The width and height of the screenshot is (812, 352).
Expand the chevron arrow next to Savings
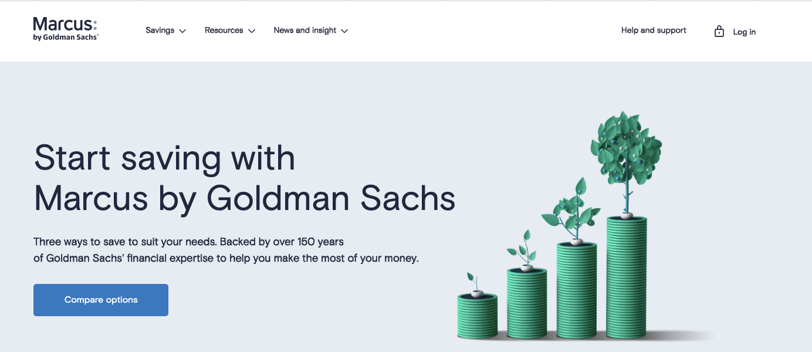(182, 31)
